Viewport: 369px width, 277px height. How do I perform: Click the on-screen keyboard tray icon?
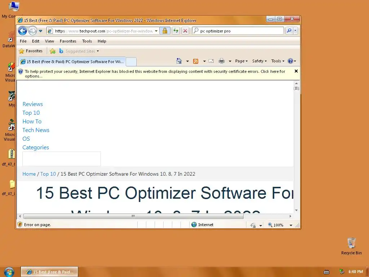pyautogui.click(x=326, y=272)
